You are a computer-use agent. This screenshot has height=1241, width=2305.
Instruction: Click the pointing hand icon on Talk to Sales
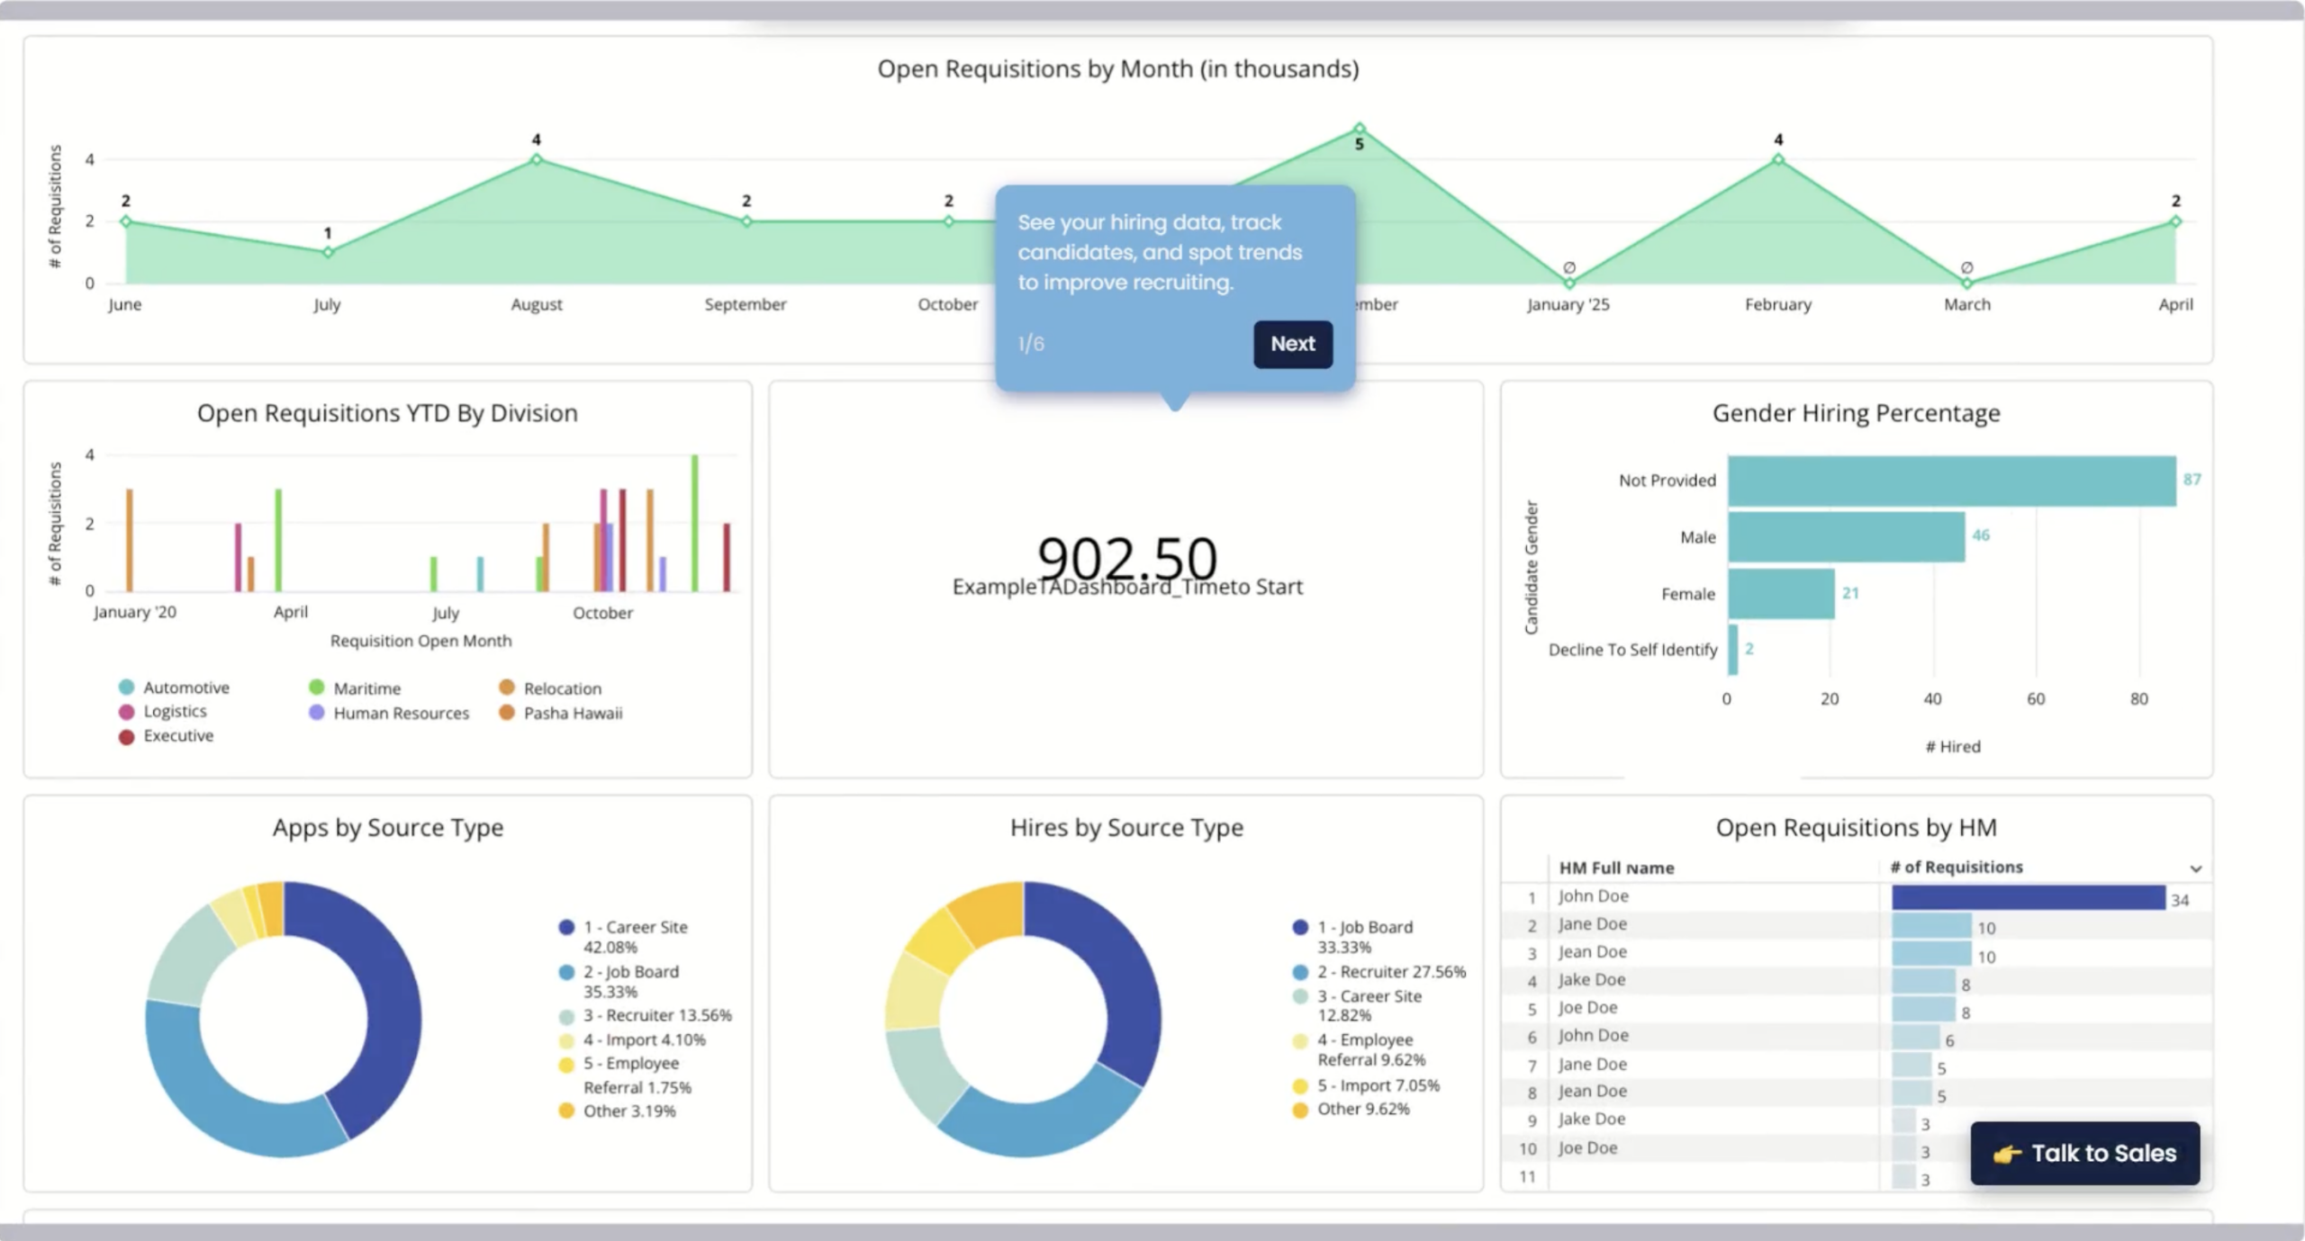point(2006,1154)
